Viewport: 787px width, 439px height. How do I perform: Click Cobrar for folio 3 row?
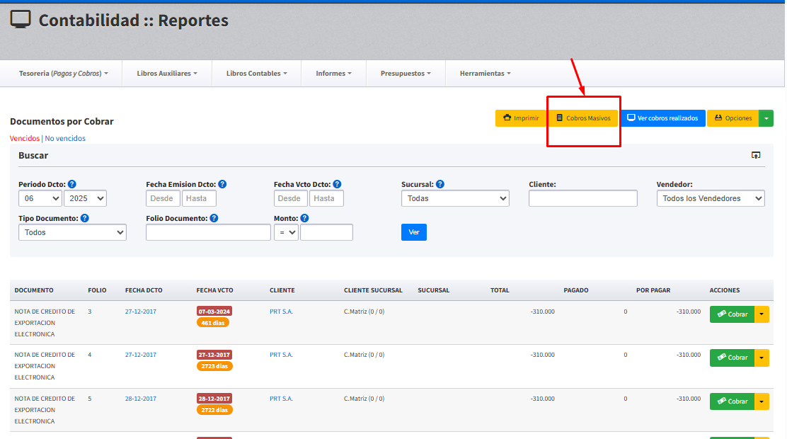click(733, 314)
